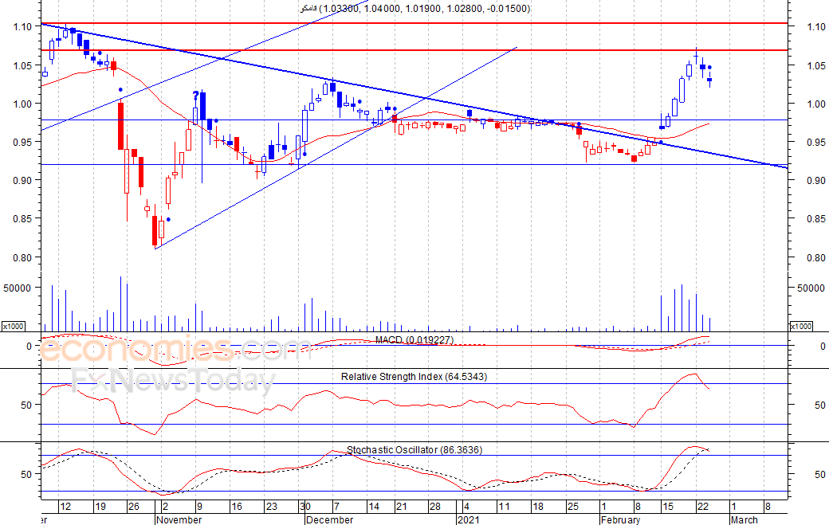Select the 1.05 price label on right axis

click(x=816, y=65)
